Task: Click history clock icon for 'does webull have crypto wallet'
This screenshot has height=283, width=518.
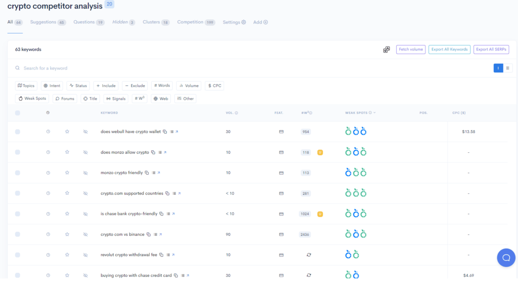Action: pyautogui.click(x=48, y=132)
